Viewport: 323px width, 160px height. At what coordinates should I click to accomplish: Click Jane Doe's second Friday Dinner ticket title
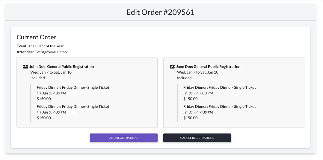point(220,107)
